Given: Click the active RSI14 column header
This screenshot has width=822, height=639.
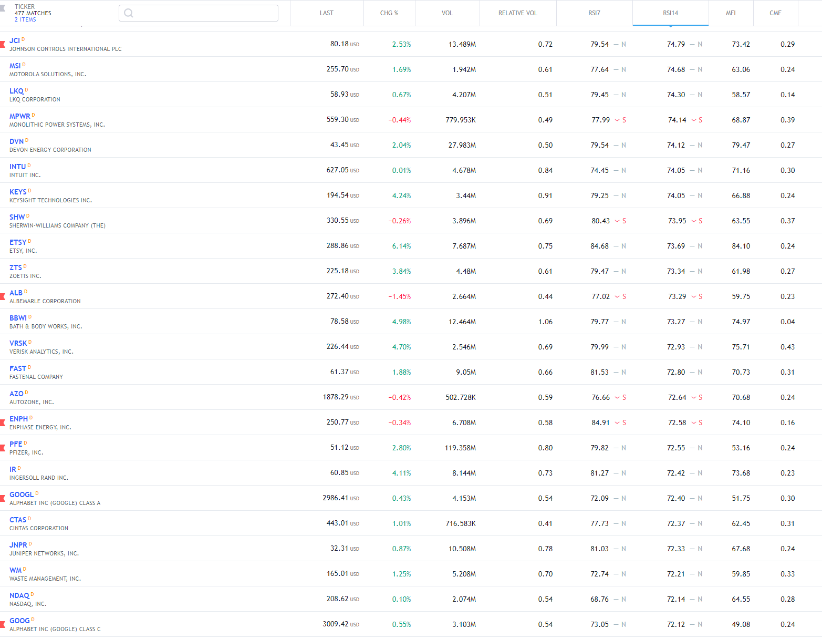Looking at the screenshot, I should click(670, 13).
